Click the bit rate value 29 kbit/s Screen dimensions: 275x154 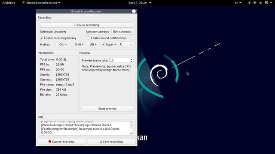[x=61, y=95]
